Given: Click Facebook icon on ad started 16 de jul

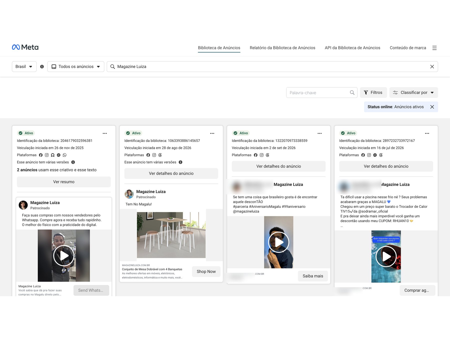Looking at the screenshot, I should pyautogui.click(x=363, y=155).
